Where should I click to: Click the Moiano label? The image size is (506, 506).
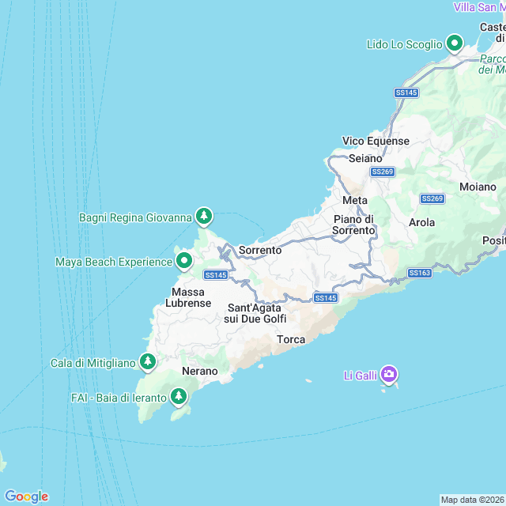[x=478, y=187]
